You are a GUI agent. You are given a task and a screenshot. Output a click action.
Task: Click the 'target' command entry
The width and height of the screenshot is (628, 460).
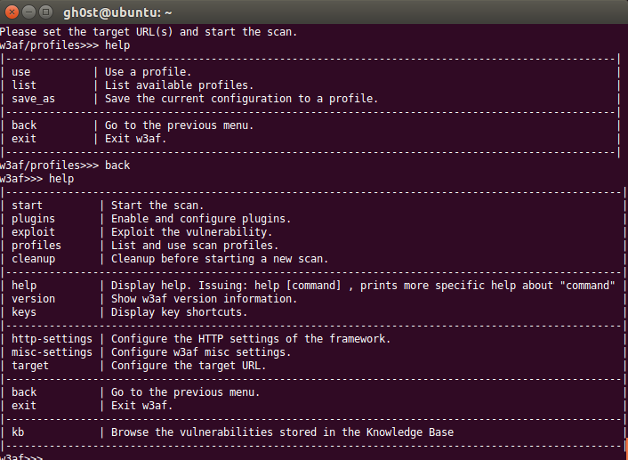[x=30, y=365]
